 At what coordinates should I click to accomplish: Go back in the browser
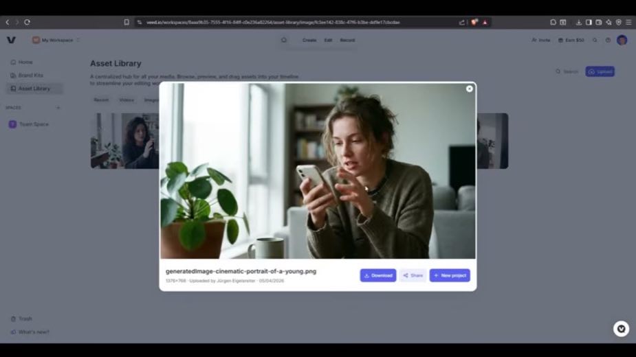(8, 22)
